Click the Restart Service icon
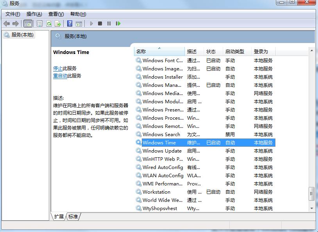 pyautogui.click(x=118, y=23)
